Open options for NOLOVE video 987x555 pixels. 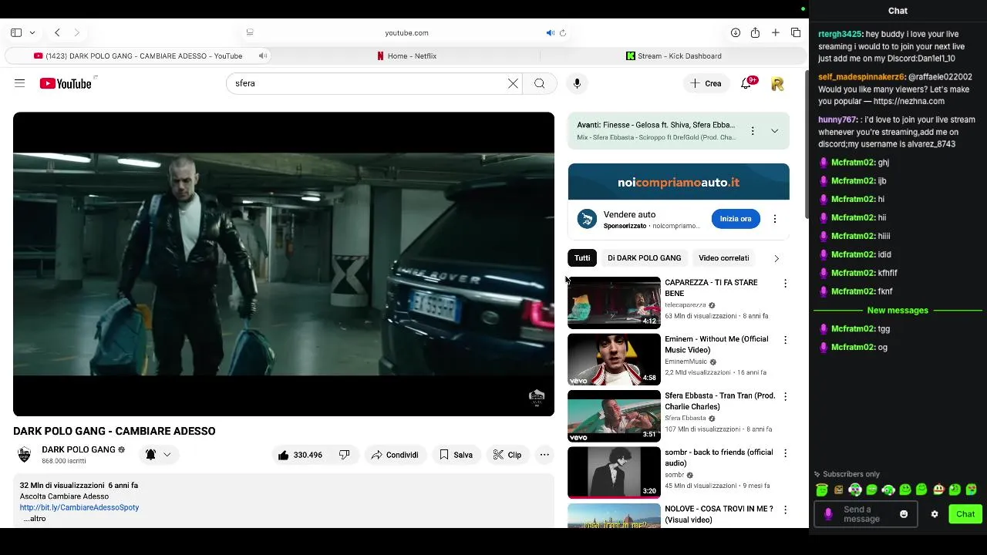point(785,510)
